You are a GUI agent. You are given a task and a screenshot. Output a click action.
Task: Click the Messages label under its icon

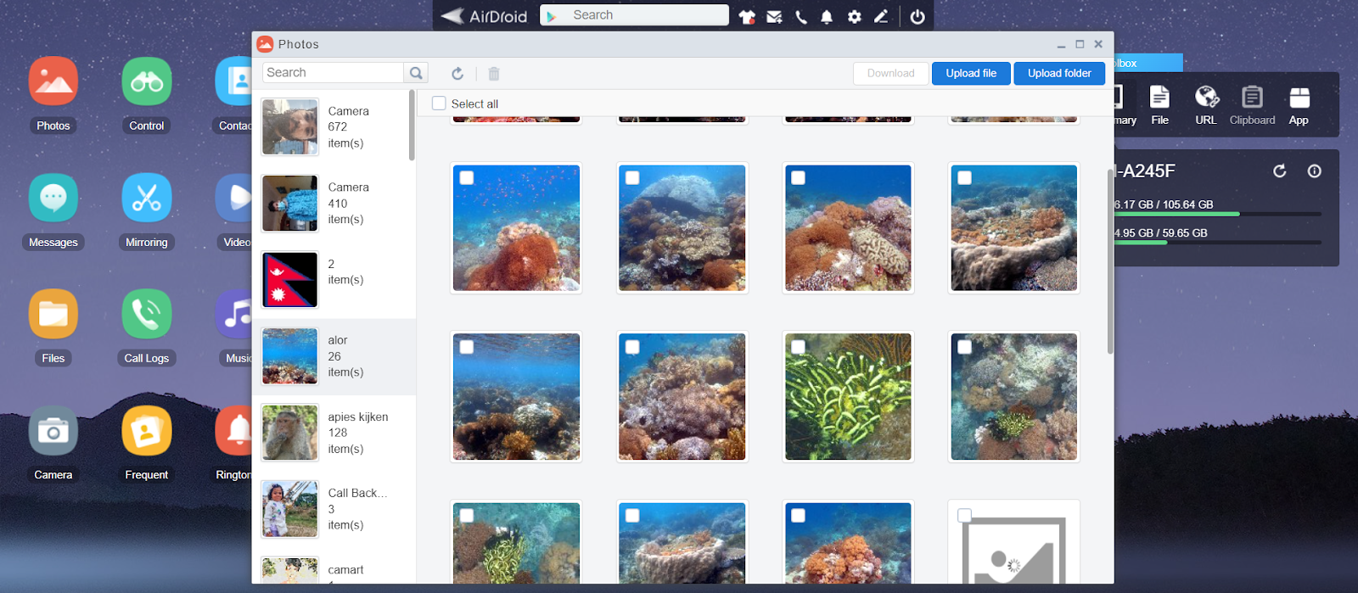[x=53, y=243]
